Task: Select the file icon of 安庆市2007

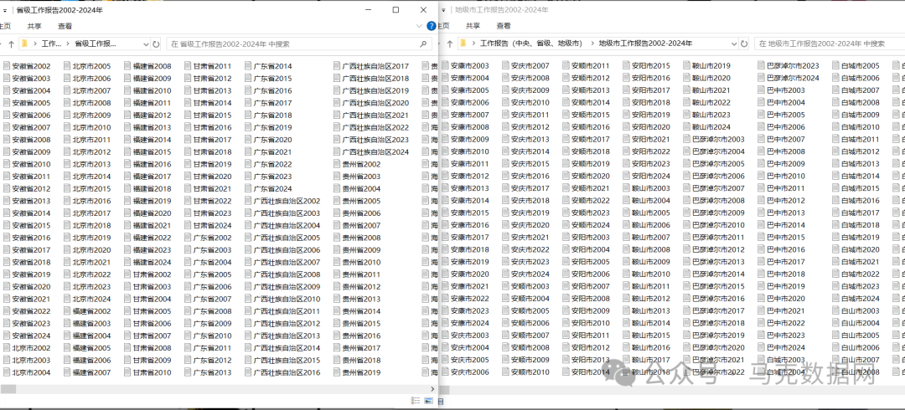Action: 505,66
